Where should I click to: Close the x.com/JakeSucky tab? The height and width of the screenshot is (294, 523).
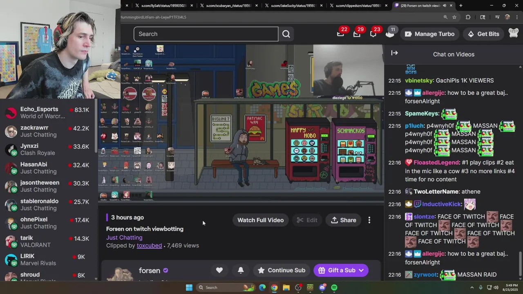pyautogui.click(x=322, y=6)
